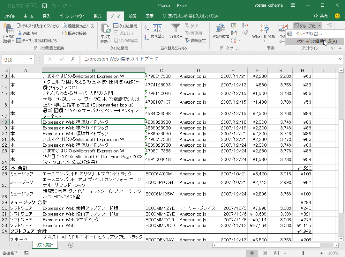The image size is (345, 257).
Task: Switch to Normal view in status bar
Action: tap(252, 253)
